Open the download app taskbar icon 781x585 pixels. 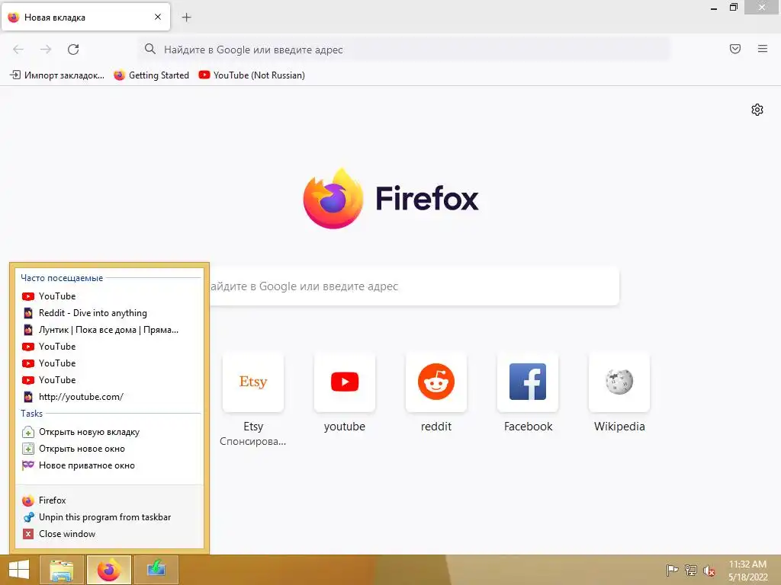(156, 570)
